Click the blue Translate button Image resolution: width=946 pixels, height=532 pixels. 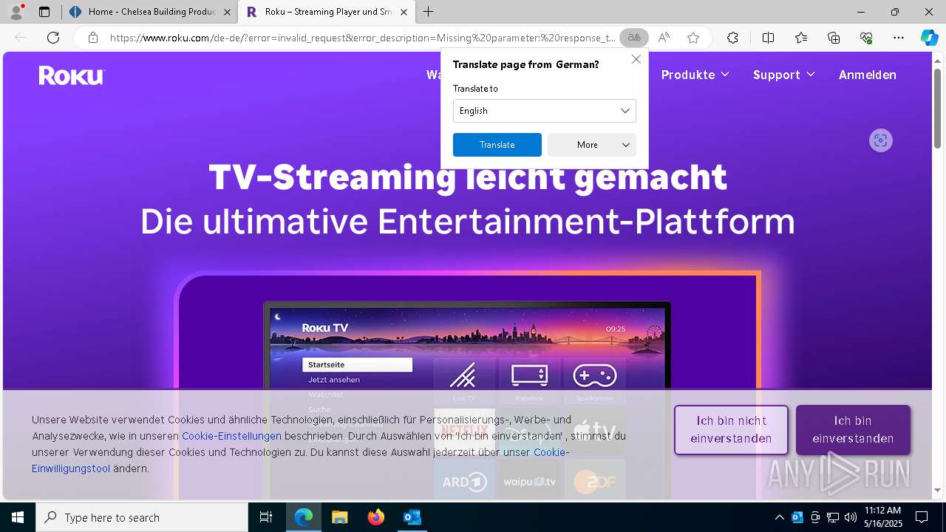[x=497, y=145]
